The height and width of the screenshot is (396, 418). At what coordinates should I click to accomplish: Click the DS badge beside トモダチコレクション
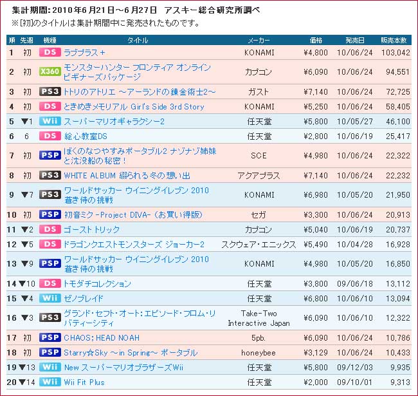point(50,283)
